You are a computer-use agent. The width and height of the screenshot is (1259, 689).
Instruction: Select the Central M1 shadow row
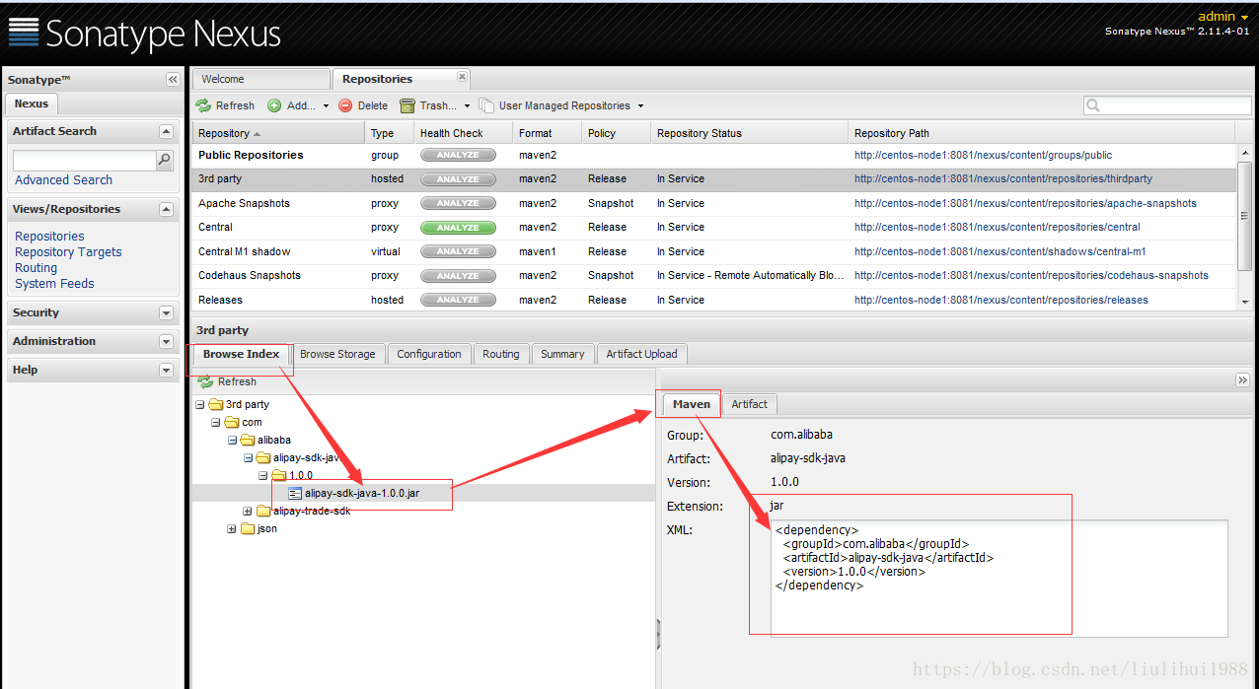[713, 251]
